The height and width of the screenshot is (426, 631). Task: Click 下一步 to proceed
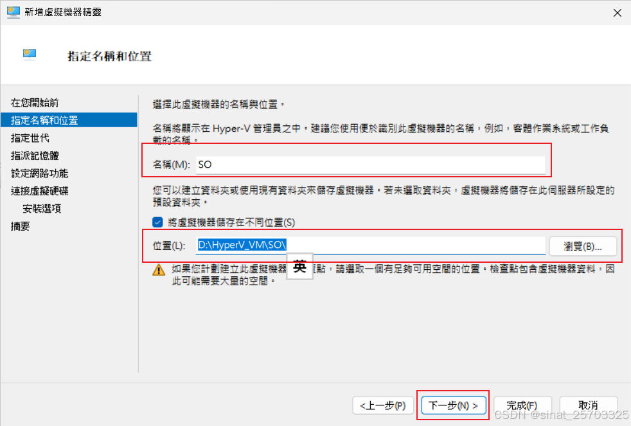click(453, 405)
